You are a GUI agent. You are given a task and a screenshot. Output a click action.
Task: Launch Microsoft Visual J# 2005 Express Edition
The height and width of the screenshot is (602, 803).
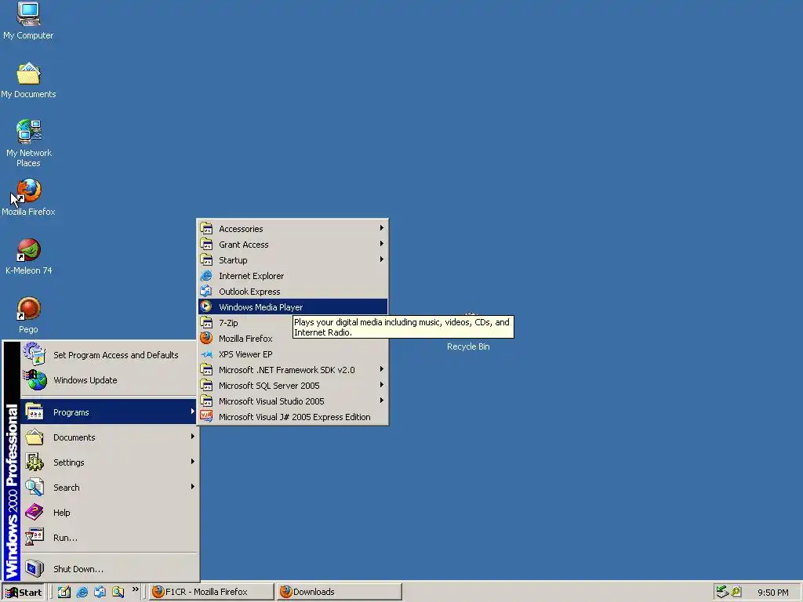(x=292, y=417)
